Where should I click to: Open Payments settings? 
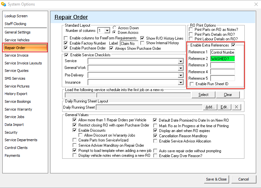pos(12,156)
